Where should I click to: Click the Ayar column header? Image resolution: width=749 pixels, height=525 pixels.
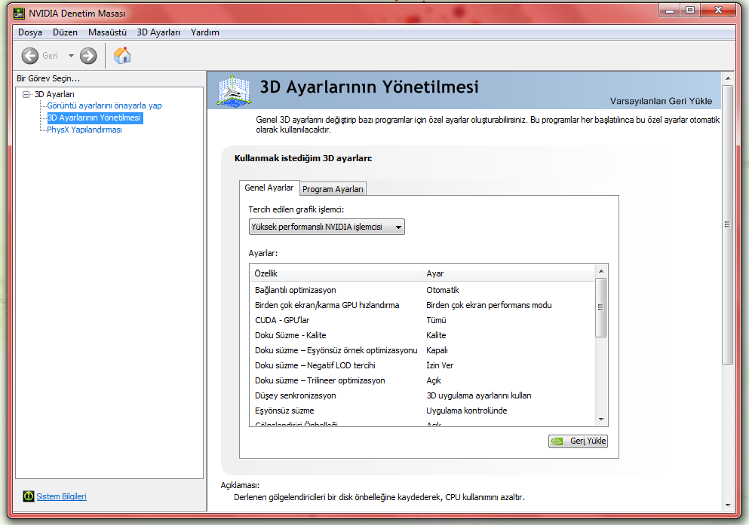(508, 273)
